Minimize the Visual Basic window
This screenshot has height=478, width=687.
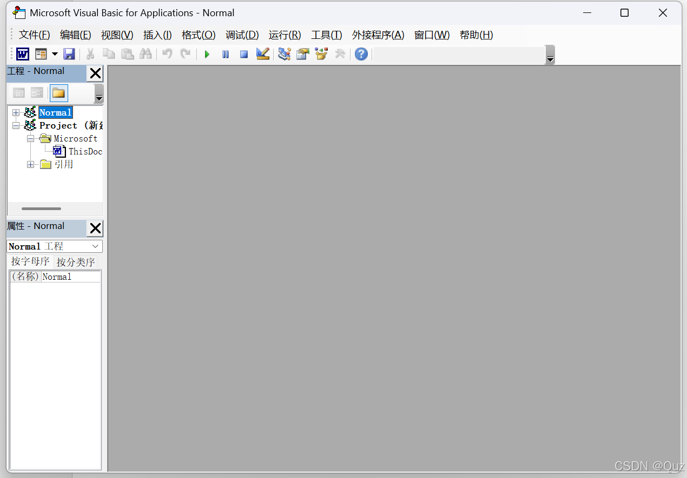(x=586, y=13)
